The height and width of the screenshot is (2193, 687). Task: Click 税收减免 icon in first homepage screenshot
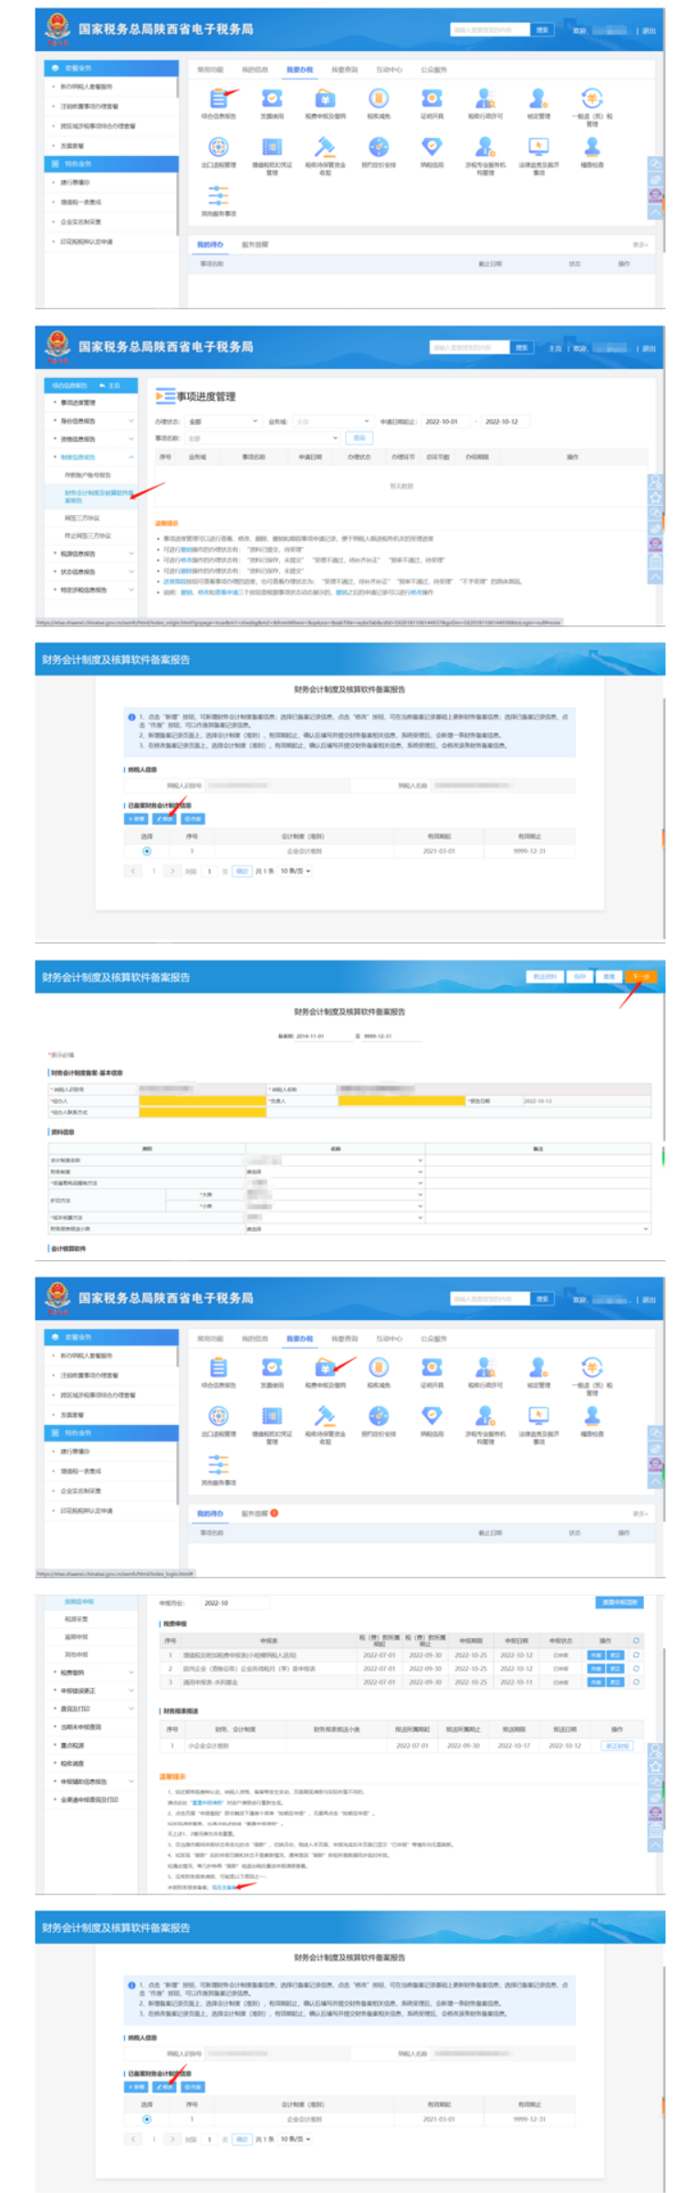379,99
